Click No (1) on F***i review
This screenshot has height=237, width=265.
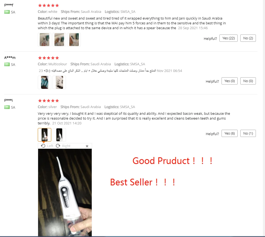[x=248, y=133]
